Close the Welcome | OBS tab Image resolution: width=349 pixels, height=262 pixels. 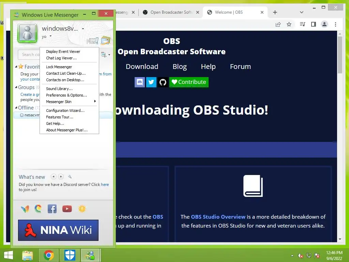pos(262,12)
